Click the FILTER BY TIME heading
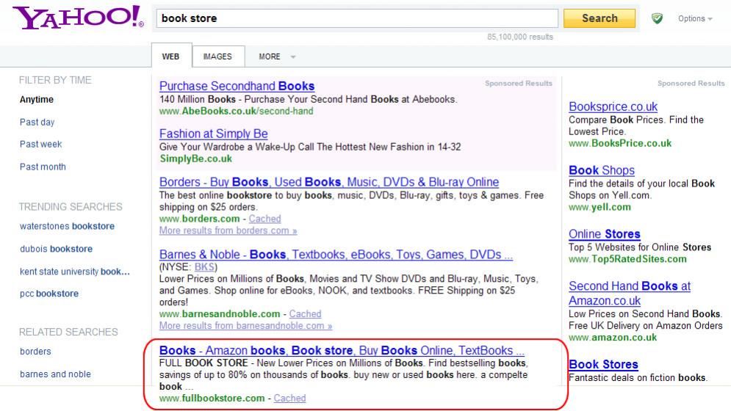This screenshot has height=411, width=731. [55, 80]
